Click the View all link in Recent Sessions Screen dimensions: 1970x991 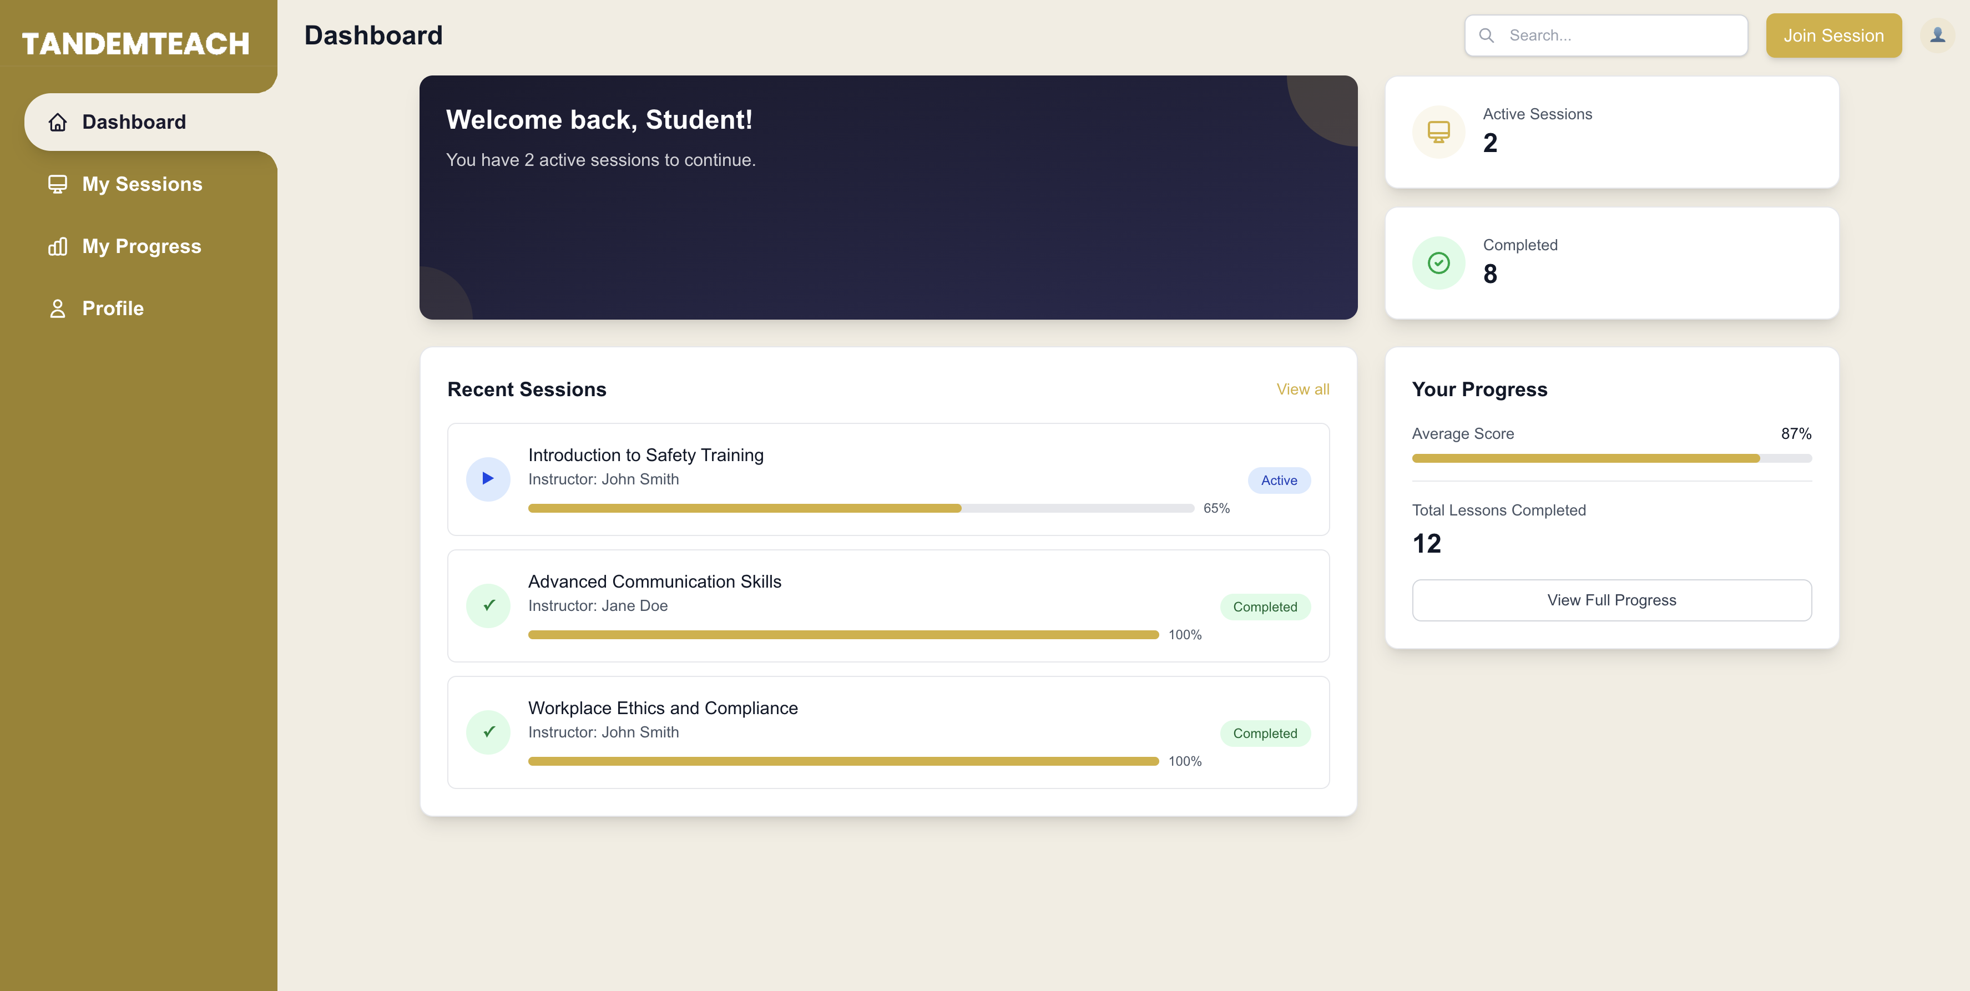pos(1302,389)
